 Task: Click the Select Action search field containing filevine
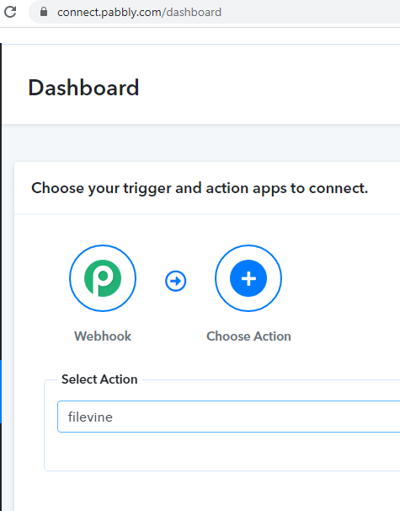tap(228, 417)
